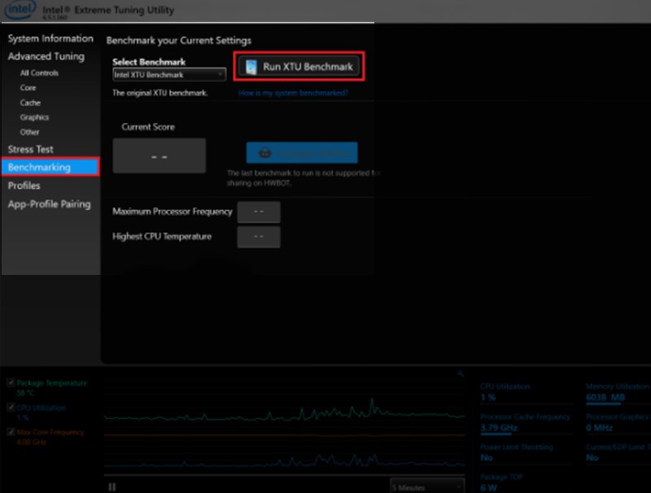The height and width of the screenshot is (493, 651).
Task: Expand the Advanced Tuning section
Action: pos(46,56)
